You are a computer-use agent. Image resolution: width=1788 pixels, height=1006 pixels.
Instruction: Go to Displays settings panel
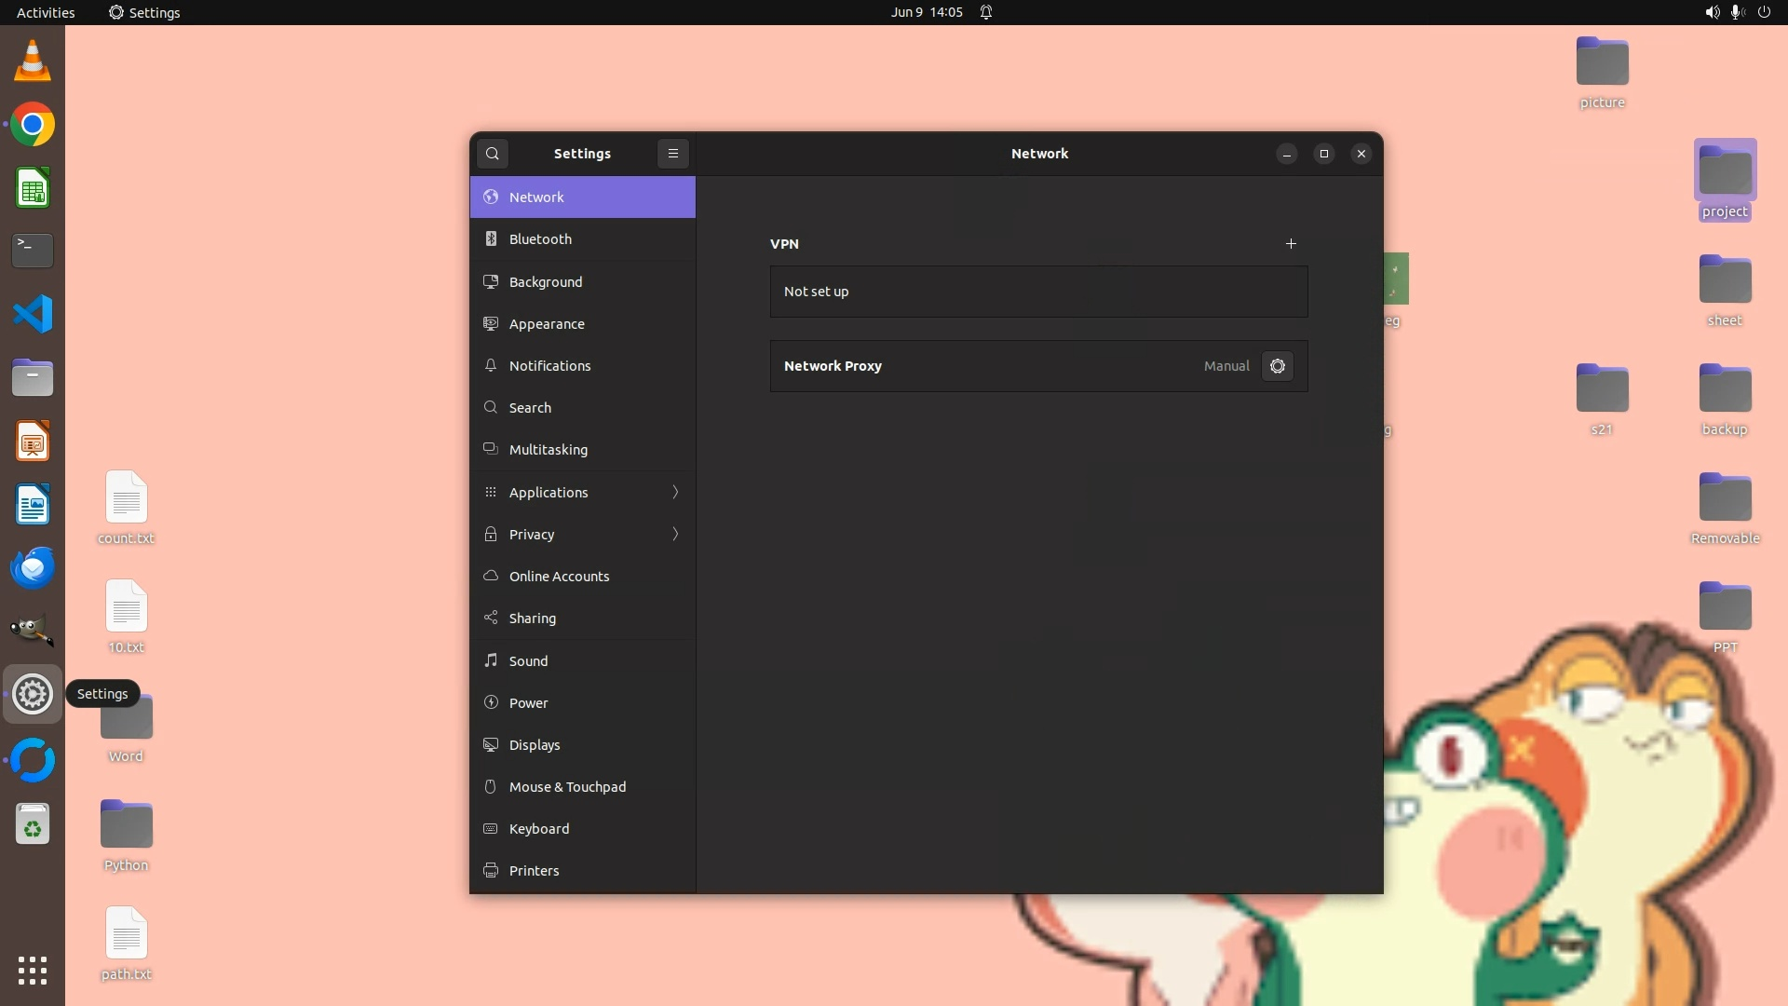(x=535, y=745)
